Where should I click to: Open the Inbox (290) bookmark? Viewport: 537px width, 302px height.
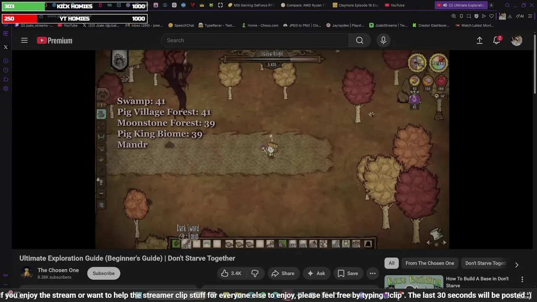tap(144, 25)
